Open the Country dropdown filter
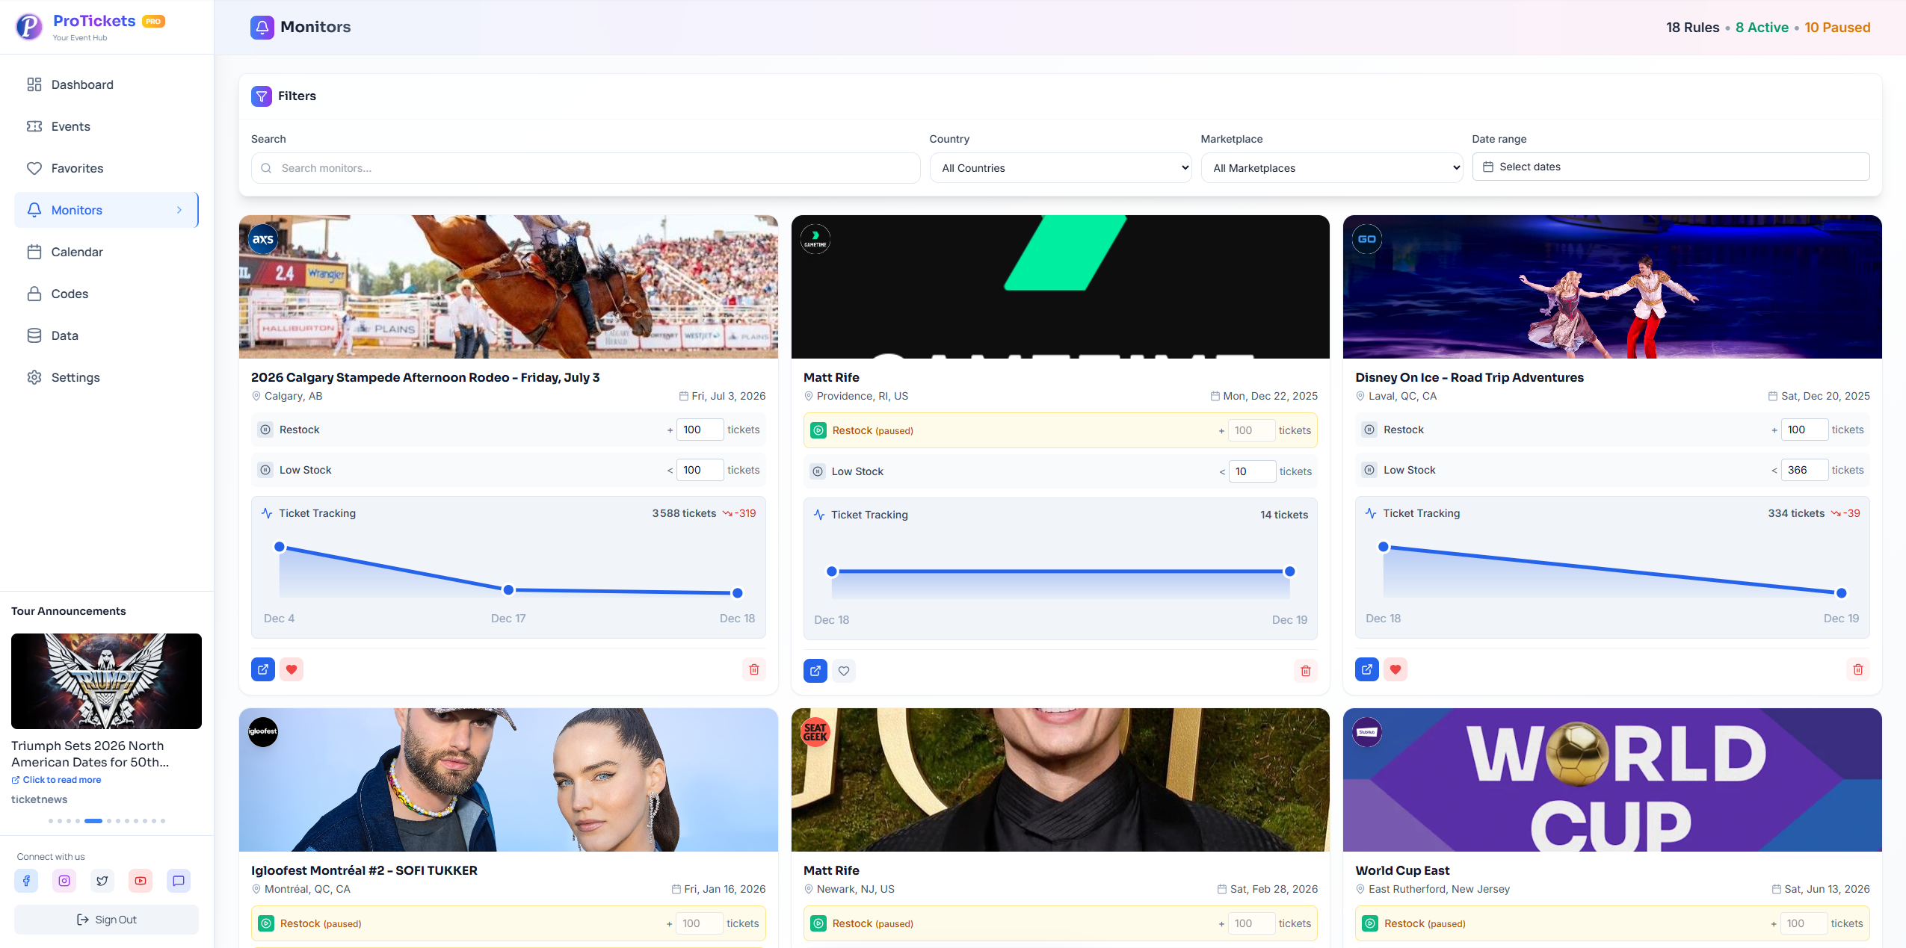This screenshot has height=948, width=1906. point(1059,167)
